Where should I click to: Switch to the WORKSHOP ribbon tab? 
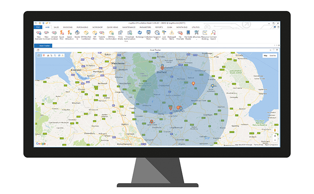(x=97, y=27)
